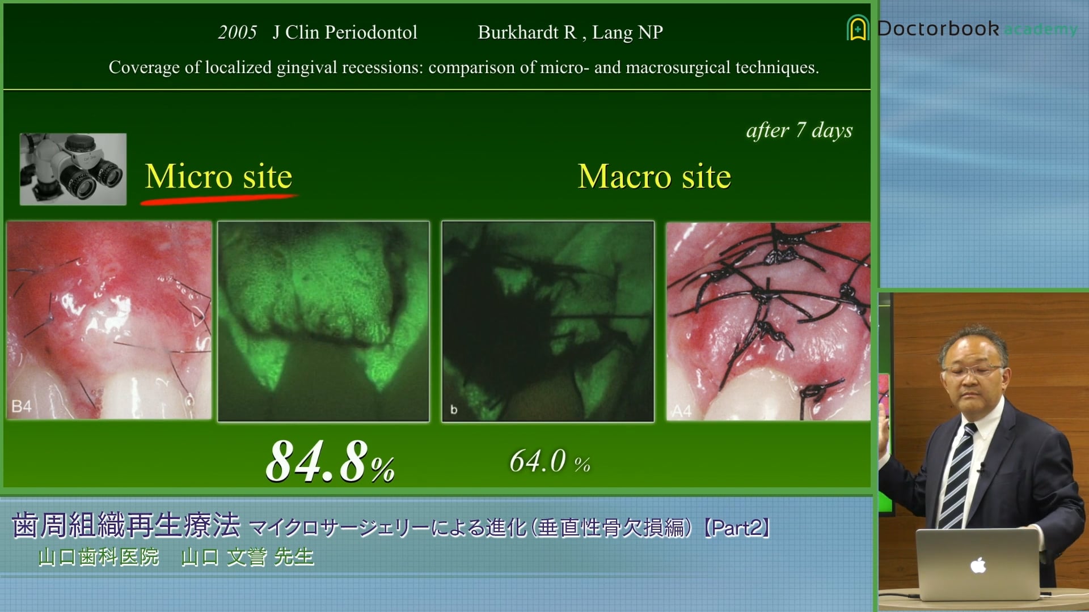Click the surgical microscope photo thumbnail
Viewport: 1089px width, 612px height.
pyautogui.click(x=73, y=169)
